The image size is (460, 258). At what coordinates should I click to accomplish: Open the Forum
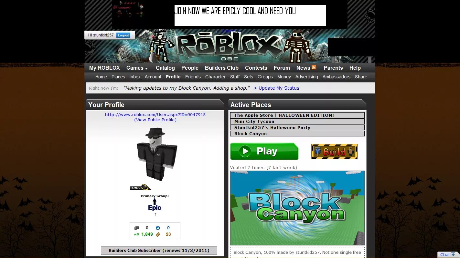282,68
